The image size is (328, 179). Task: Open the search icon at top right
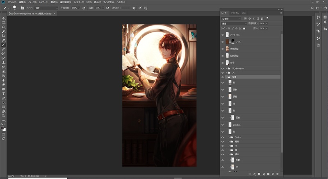312,8
